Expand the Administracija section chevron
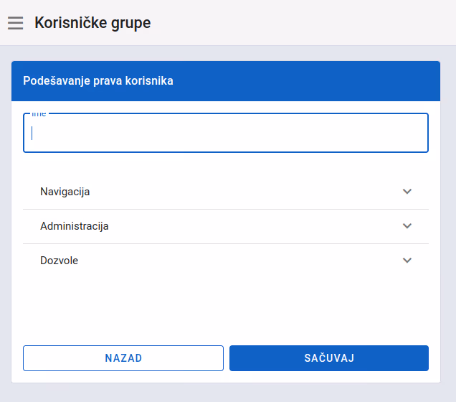456x402 pixels. coord(407,226)
